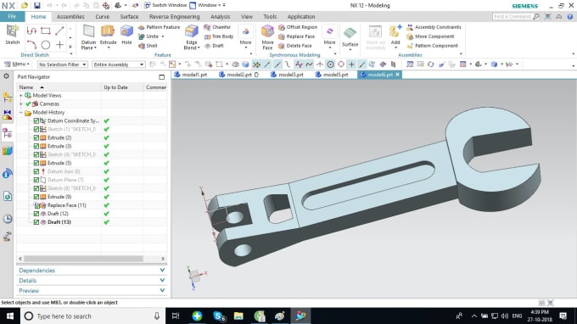Switch to the Curve ribbon tab
Image resolution: width=577 pixels, height=324 pixels.
coord(103,17)
